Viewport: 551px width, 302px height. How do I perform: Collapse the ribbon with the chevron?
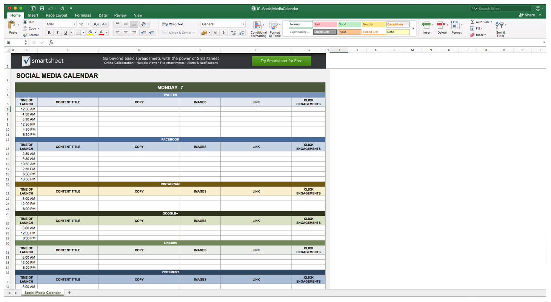[540, 15]
